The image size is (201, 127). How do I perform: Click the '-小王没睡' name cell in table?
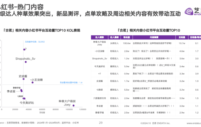[99, 51]
